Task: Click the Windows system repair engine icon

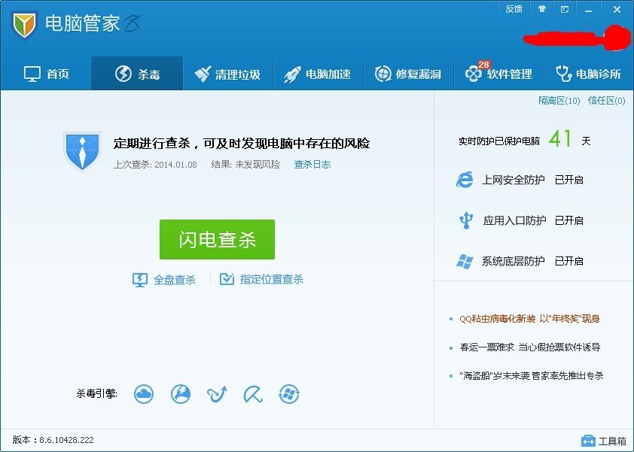Action: point(289,394)
